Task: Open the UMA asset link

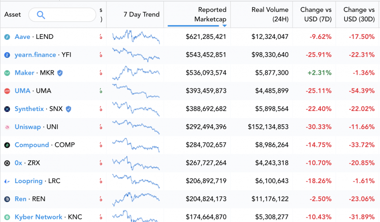Action: pyautogui.click(x=22, y=91)
